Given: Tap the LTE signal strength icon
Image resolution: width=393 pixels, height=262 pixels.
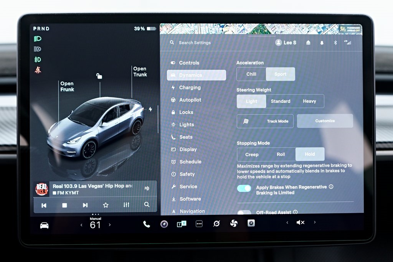Looking at the screenshot, I should 348,42.
